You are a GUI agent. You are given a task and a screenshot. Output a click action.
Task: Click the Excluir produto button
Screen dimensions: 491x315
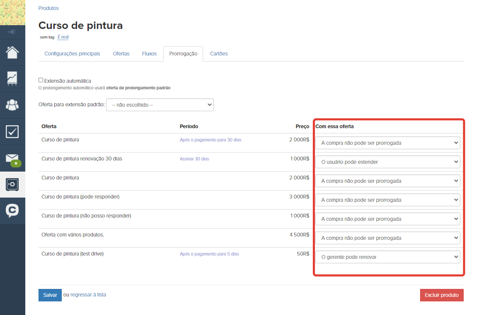(x=441, y=295)
